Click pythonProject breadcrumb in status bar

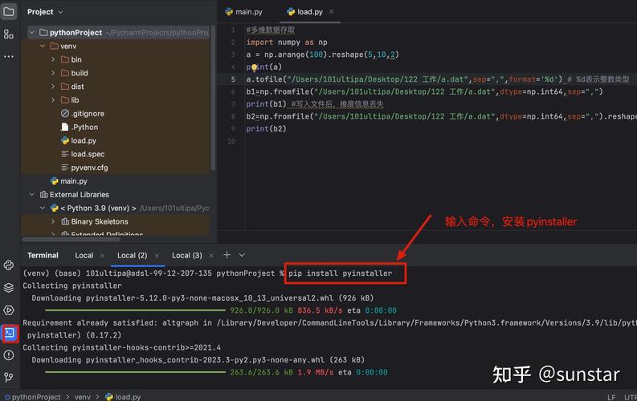point(32,396)
